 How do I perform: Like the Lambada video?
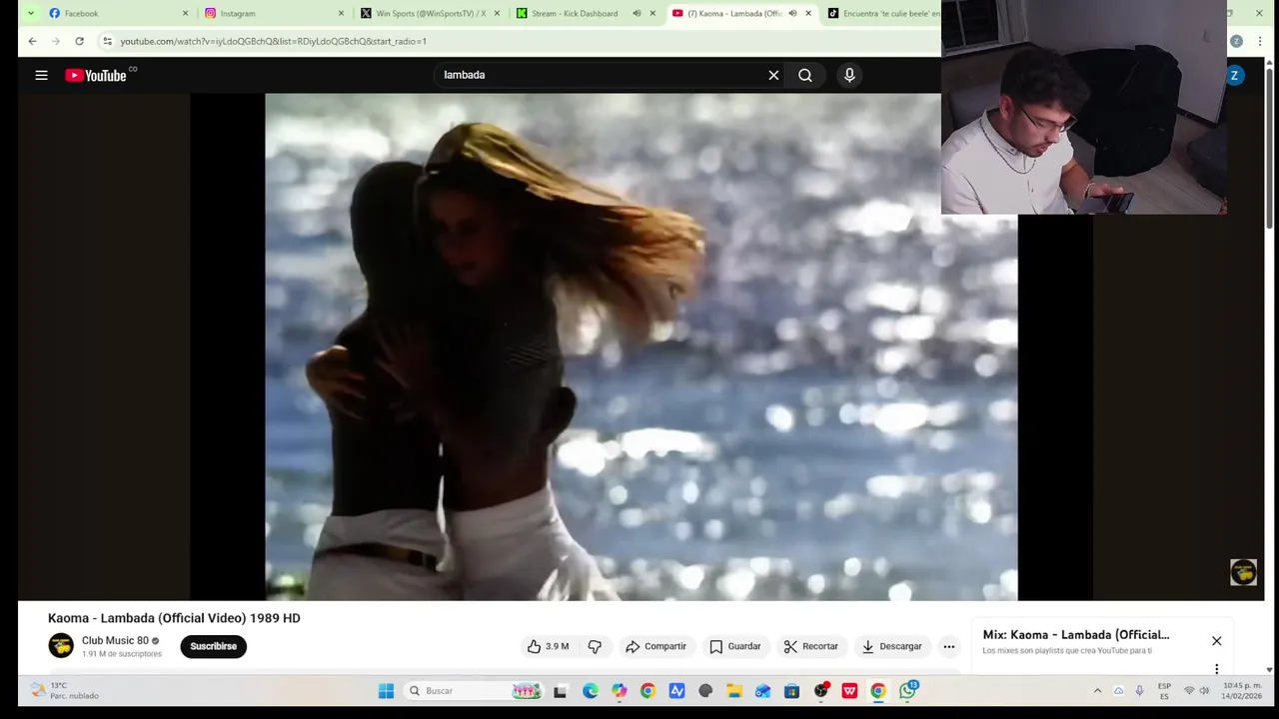pos(549,646)
